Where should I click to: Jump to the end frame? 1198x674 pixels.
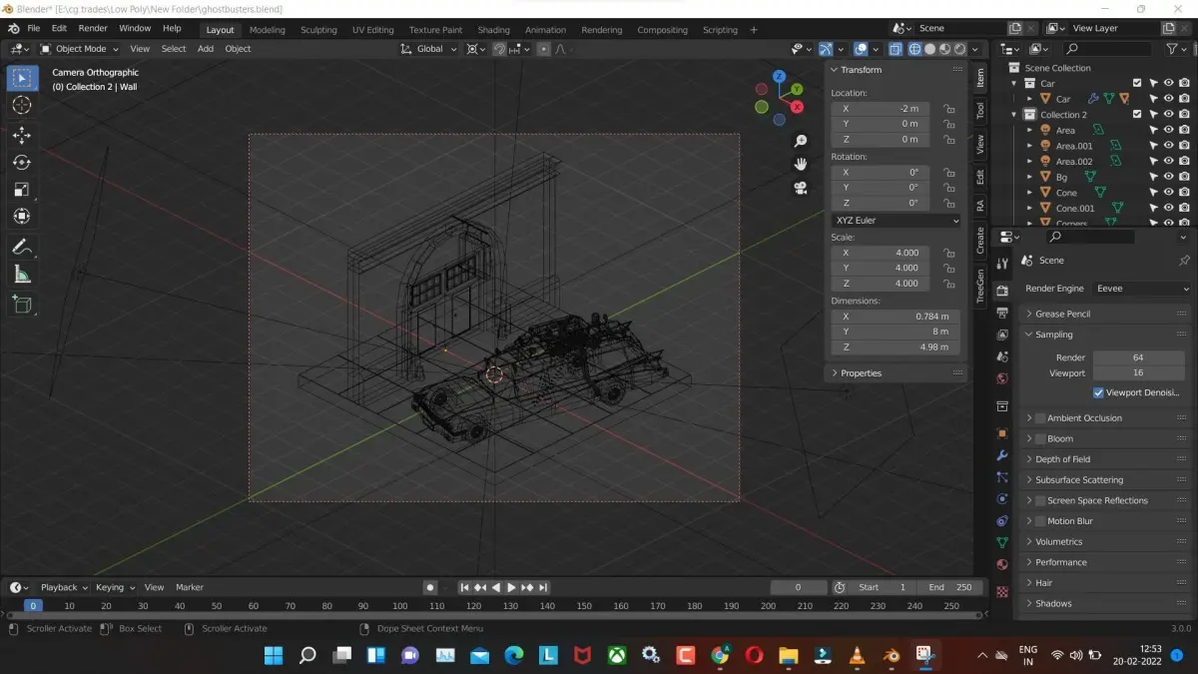[543, 587]
